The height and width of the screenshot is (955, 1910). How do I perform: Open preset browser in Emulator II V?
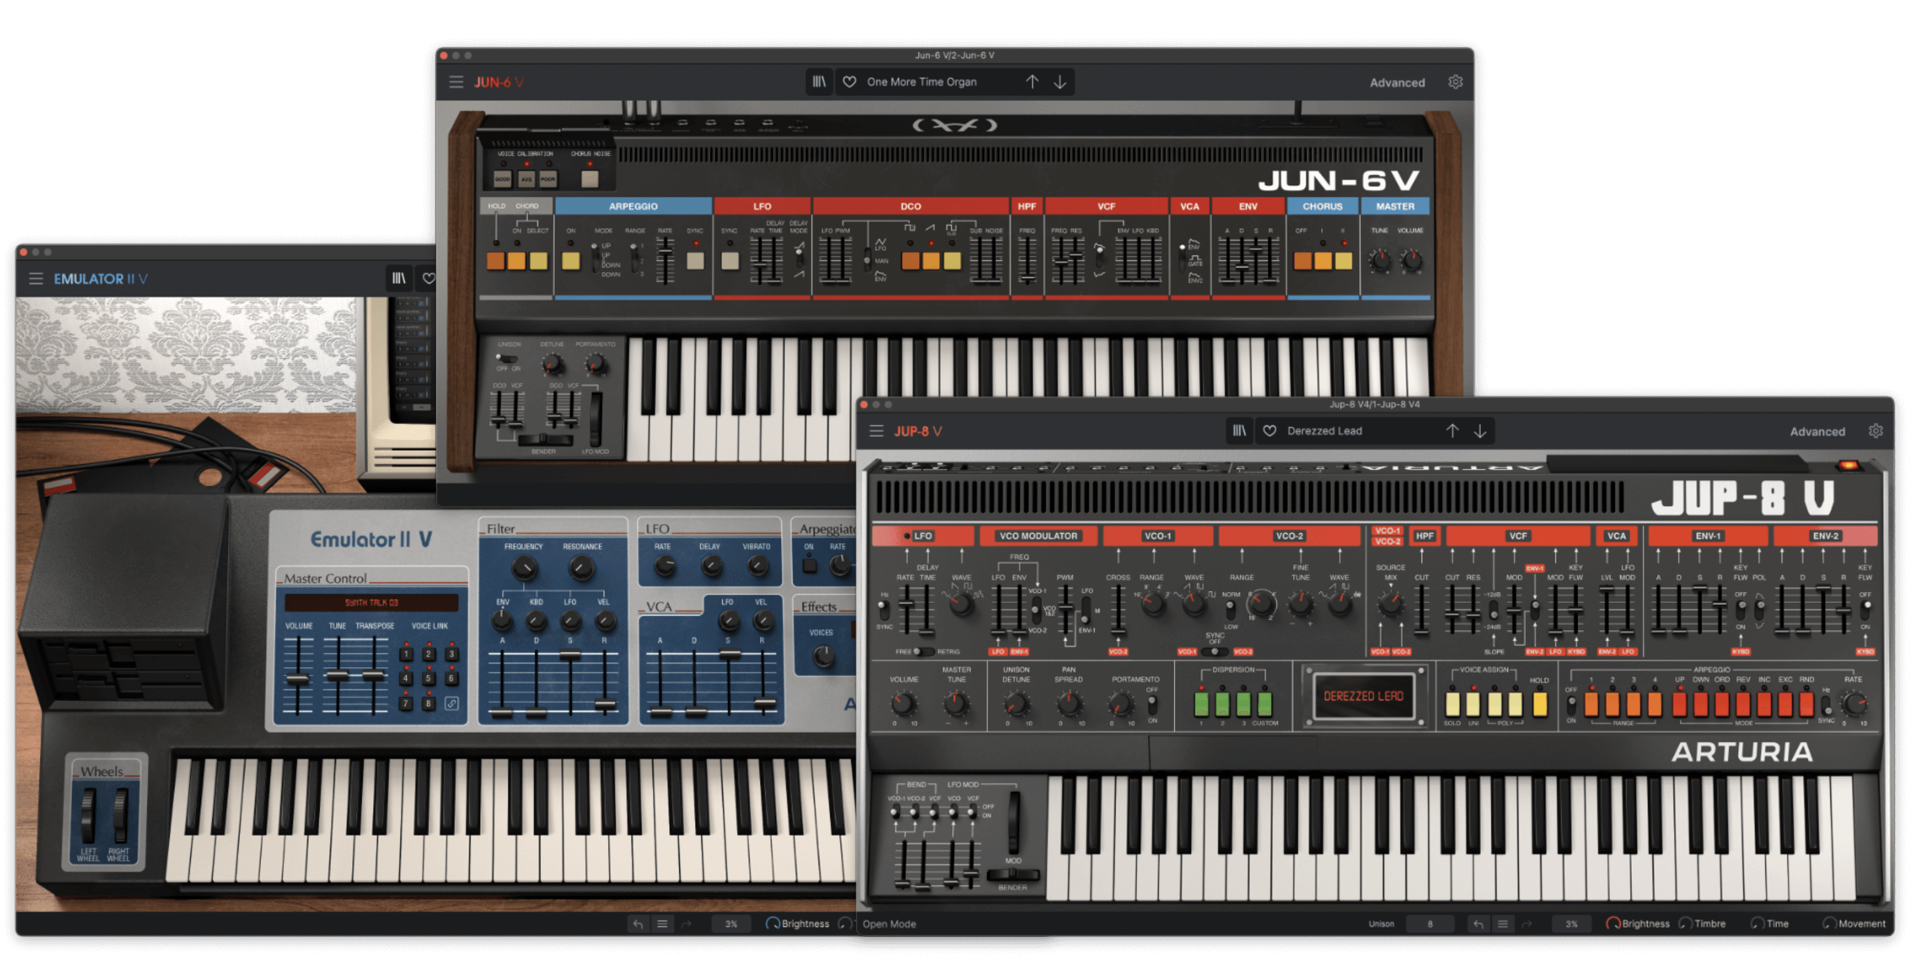click(399, 278)
